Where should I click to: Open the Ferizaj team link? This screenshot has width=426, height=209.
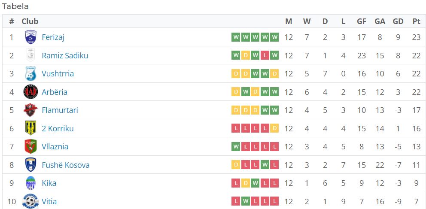click(x=53, y=37)
